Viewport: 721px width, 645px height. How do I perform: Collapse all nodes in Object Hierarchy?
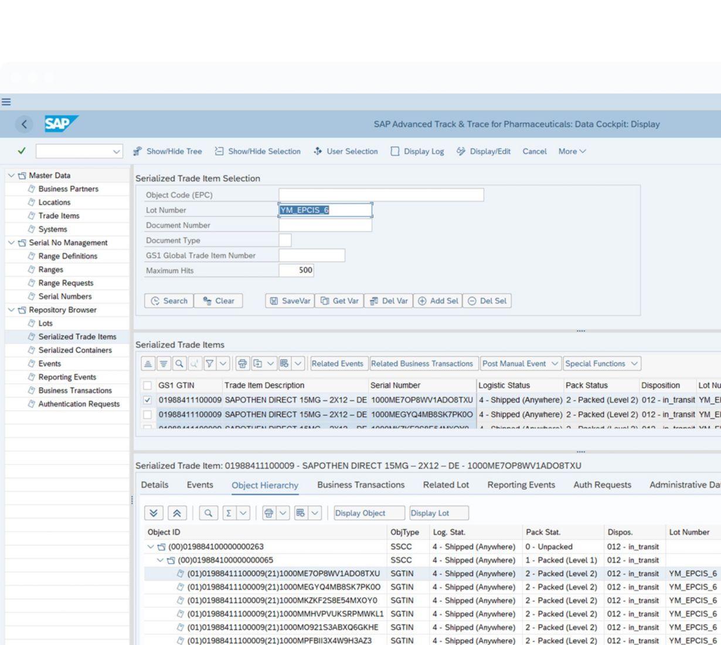176,513
